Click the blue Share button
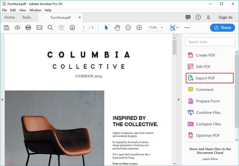This screenshot has height=166, width=239. (x=222, y=27)
